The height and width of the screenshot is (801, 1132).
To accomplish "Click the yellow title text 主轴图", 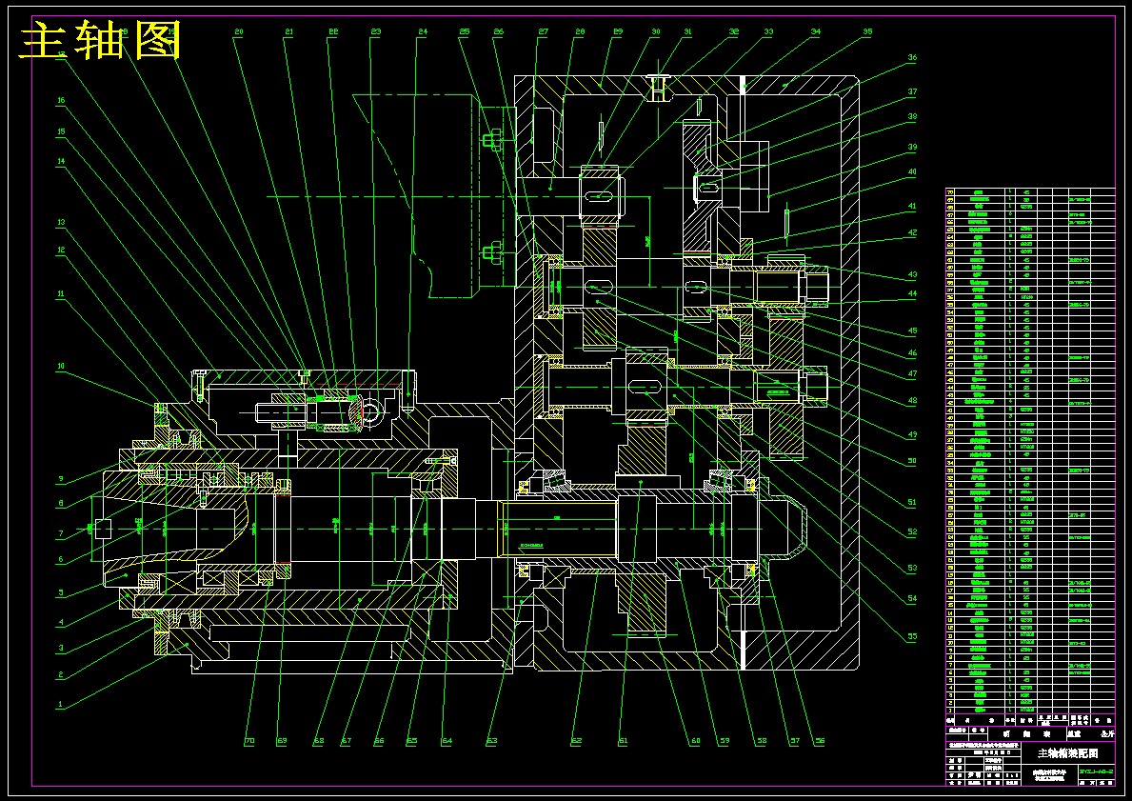I will tap(100, 40).
